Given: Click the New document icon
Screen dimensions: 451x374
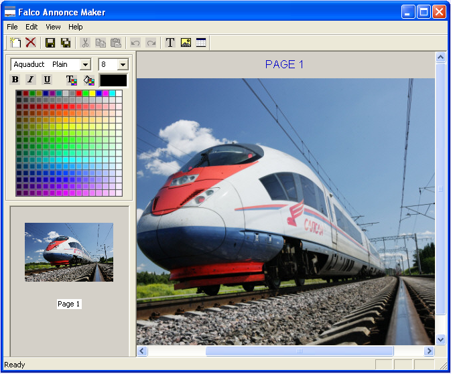Looking at the screenshot, I should pos(15,43).
